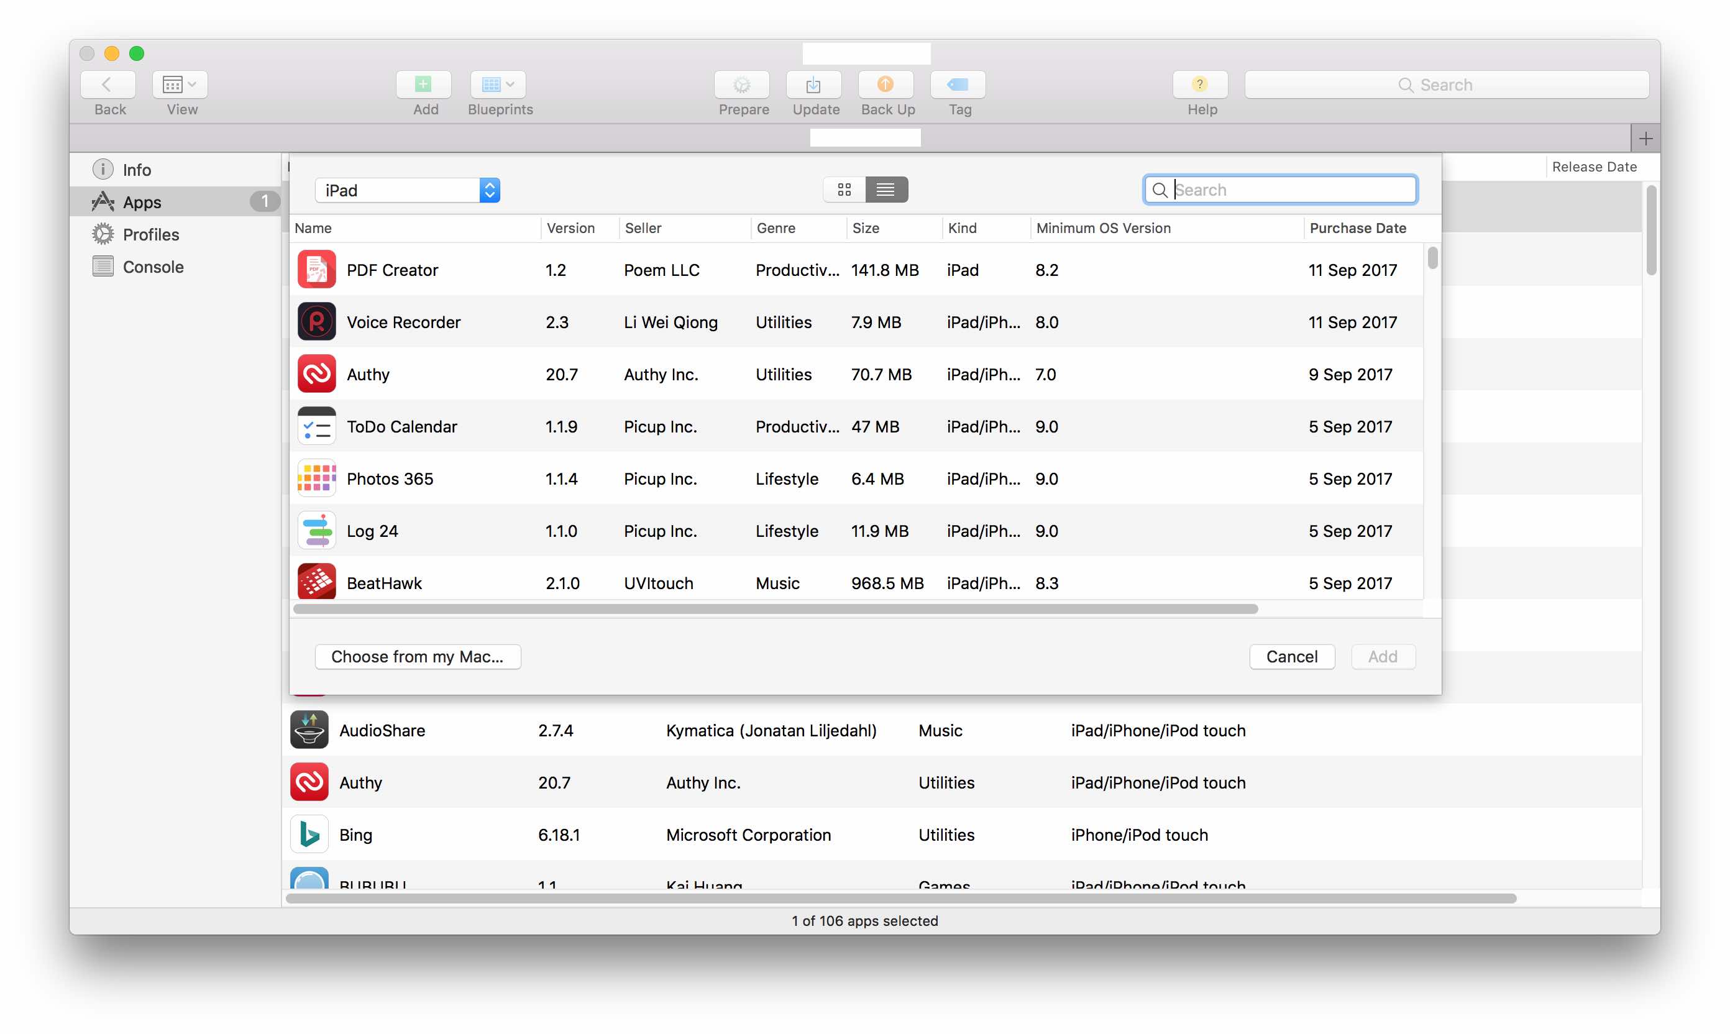Click the 'ToDo Calendar' name text
This screenshot has width=1730, height=1034.
pos(402,426)
